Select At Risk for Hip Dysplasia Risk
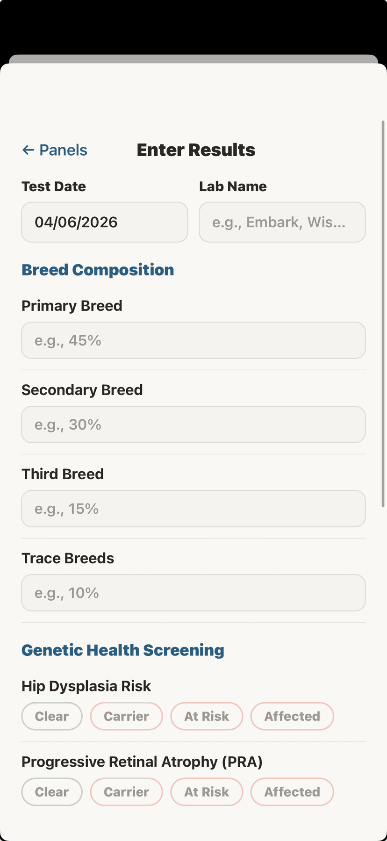 [x=207, y=716]
